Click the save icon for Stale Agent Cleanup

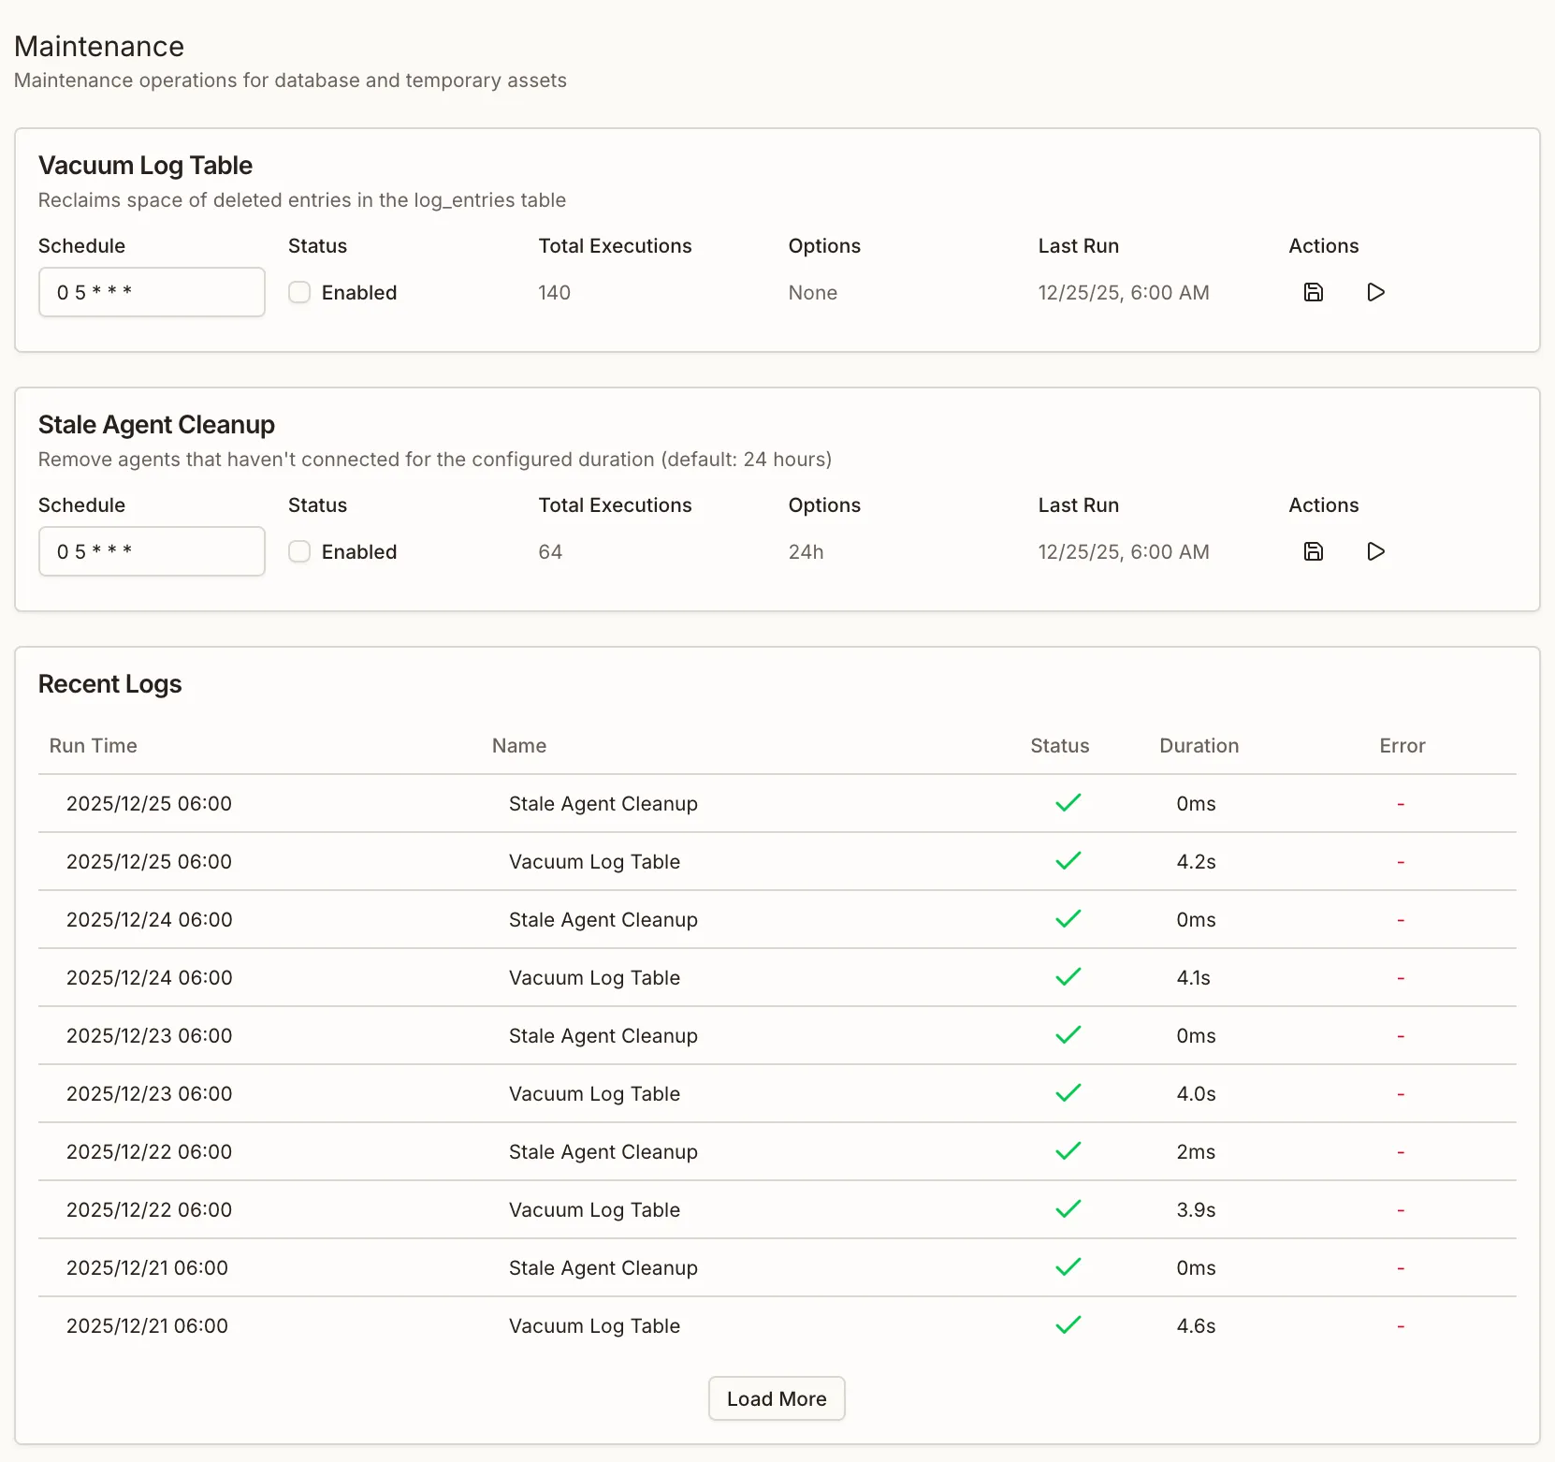click(x=1313, y=551)
